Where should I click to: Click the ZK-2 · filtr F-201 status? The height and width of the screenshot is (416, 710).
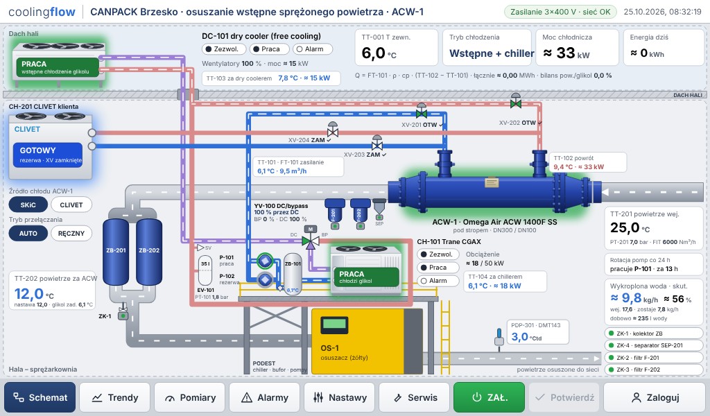pyautogui.click(x=653, y=358)
